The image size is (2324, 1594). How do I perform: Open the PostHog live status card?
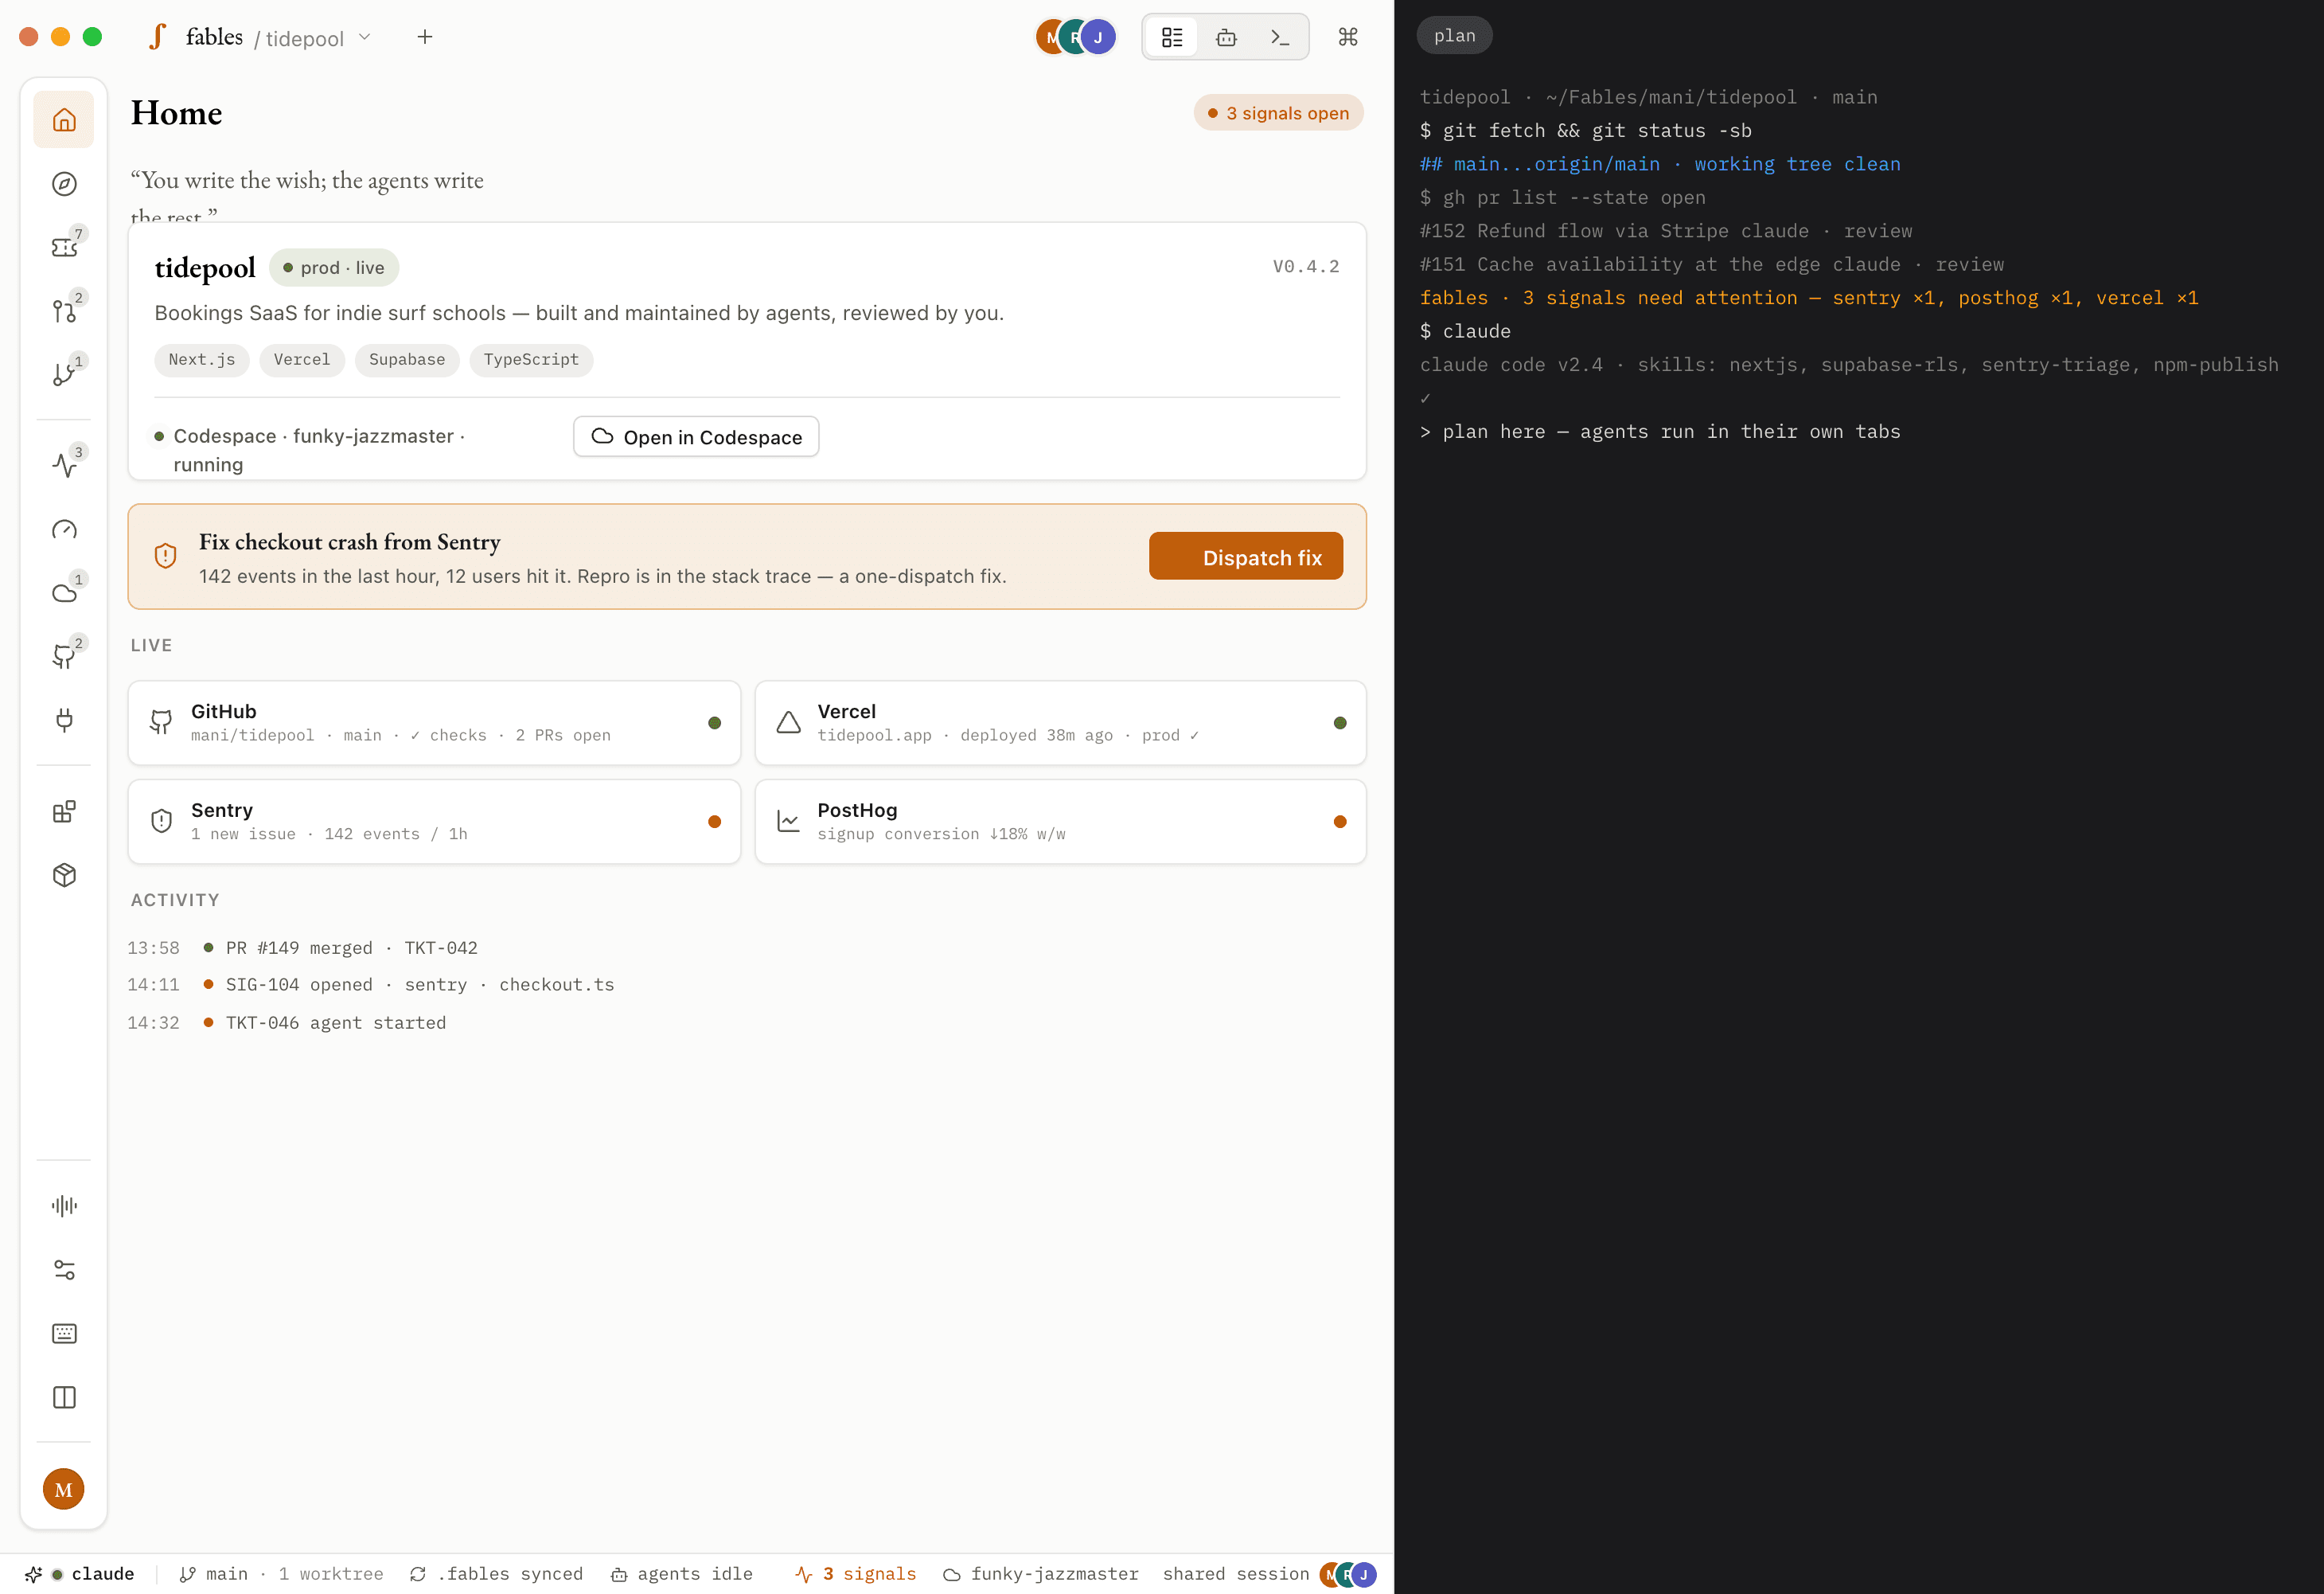click(1061, 822)
